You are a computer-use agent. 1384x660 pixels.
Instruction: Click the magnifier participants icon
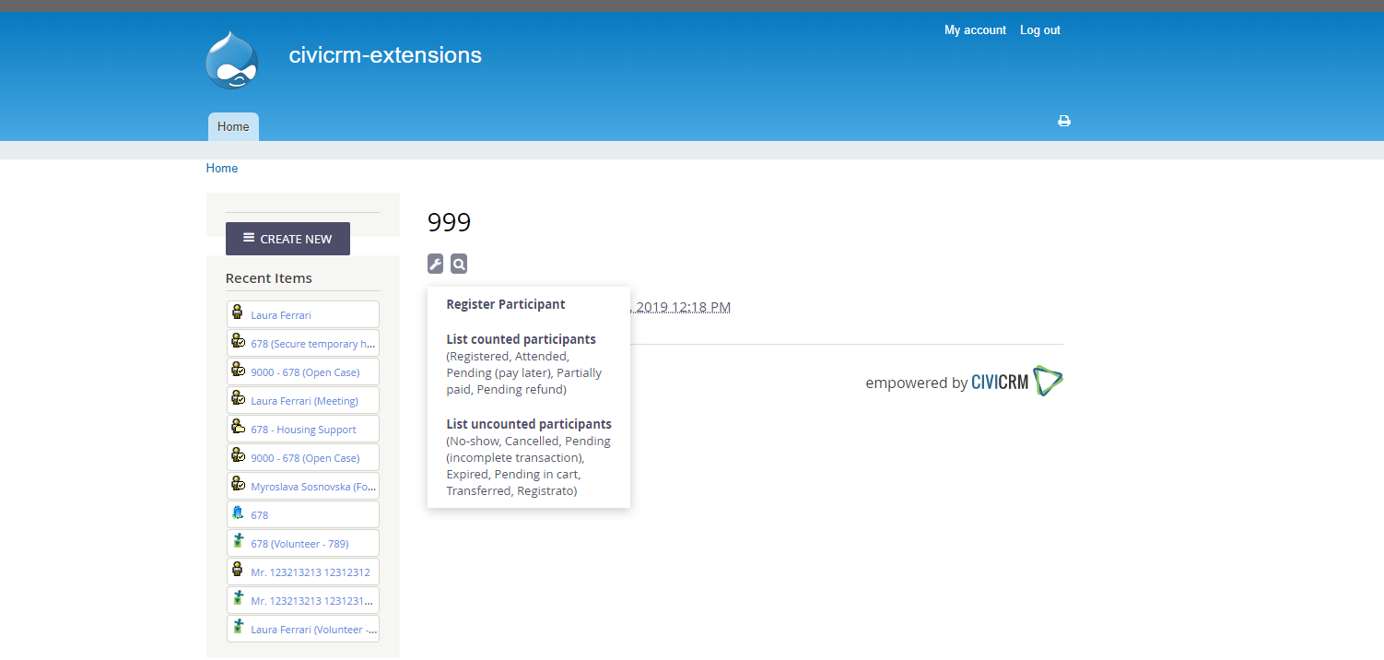point(459,265)
